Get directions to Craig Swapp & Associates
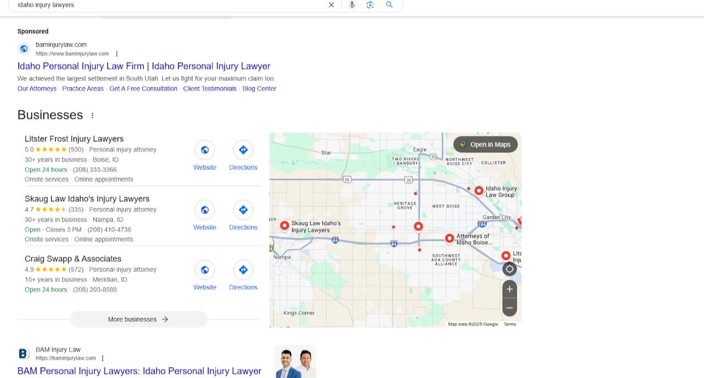Image resolution: width=704 pixels, height=378 pixels. tap(243, 275)
